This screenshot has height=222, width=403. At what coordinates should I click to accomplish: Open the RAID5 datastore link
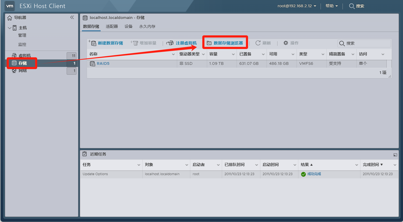point(103,63)
